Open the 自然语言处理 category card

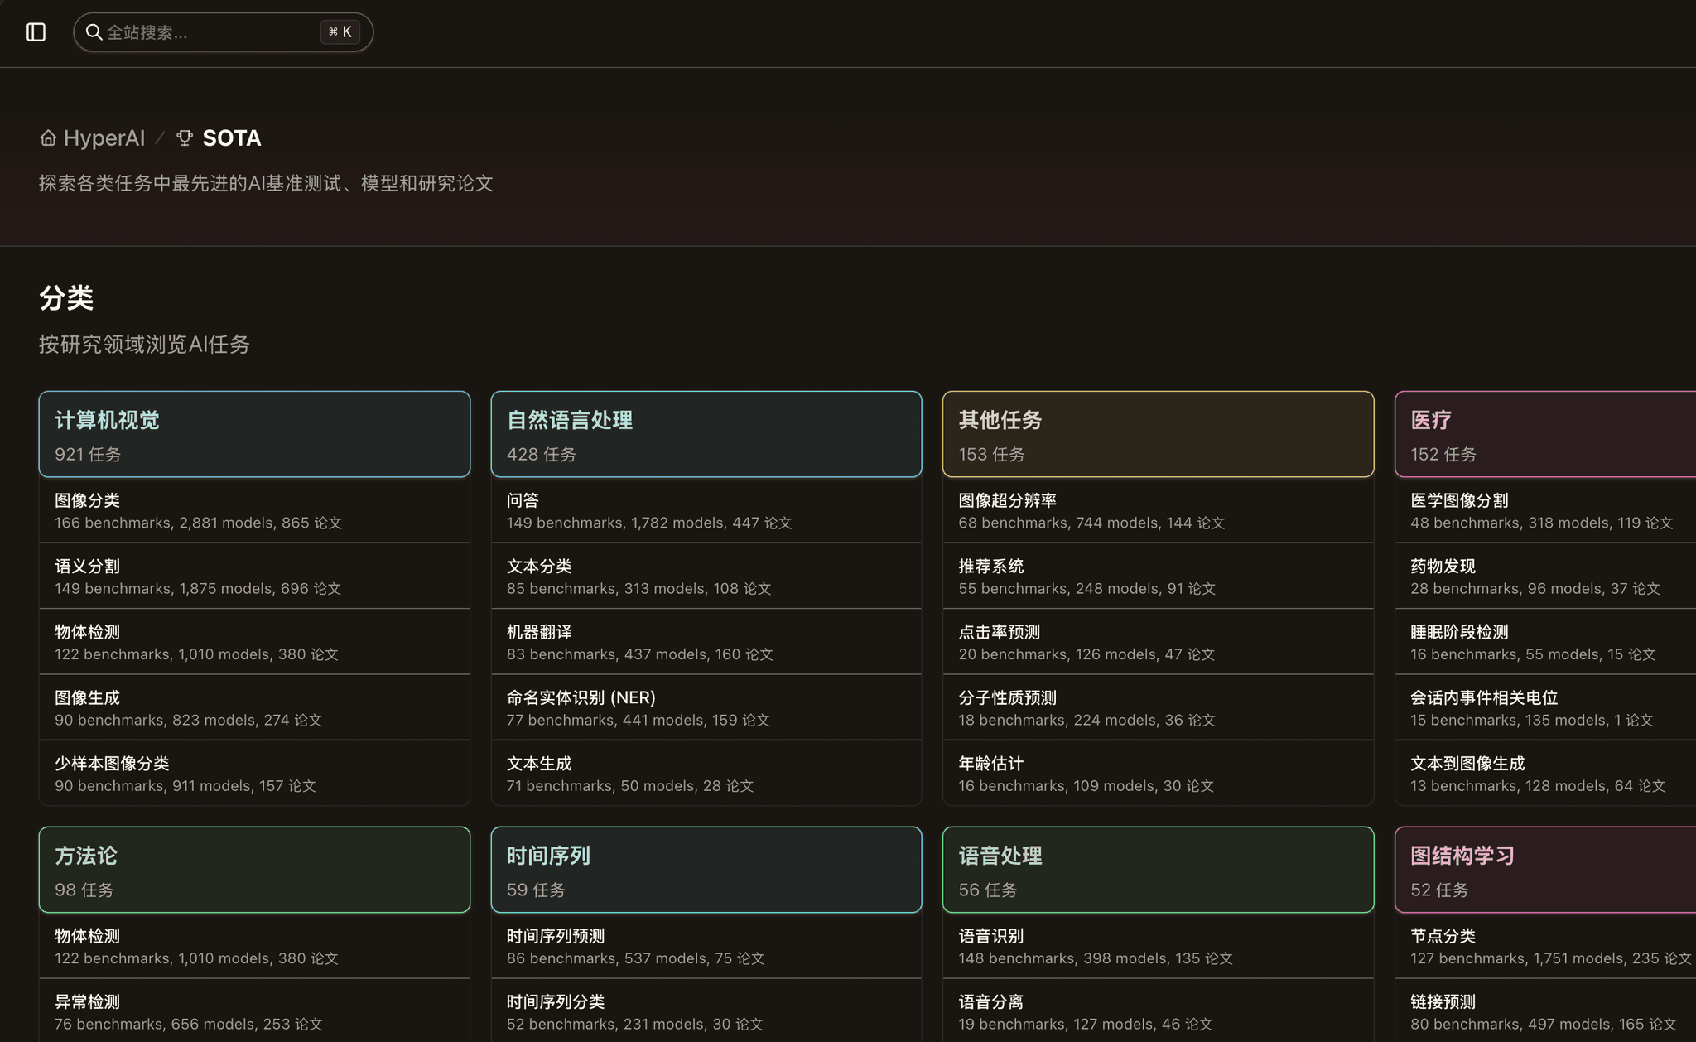706,434
